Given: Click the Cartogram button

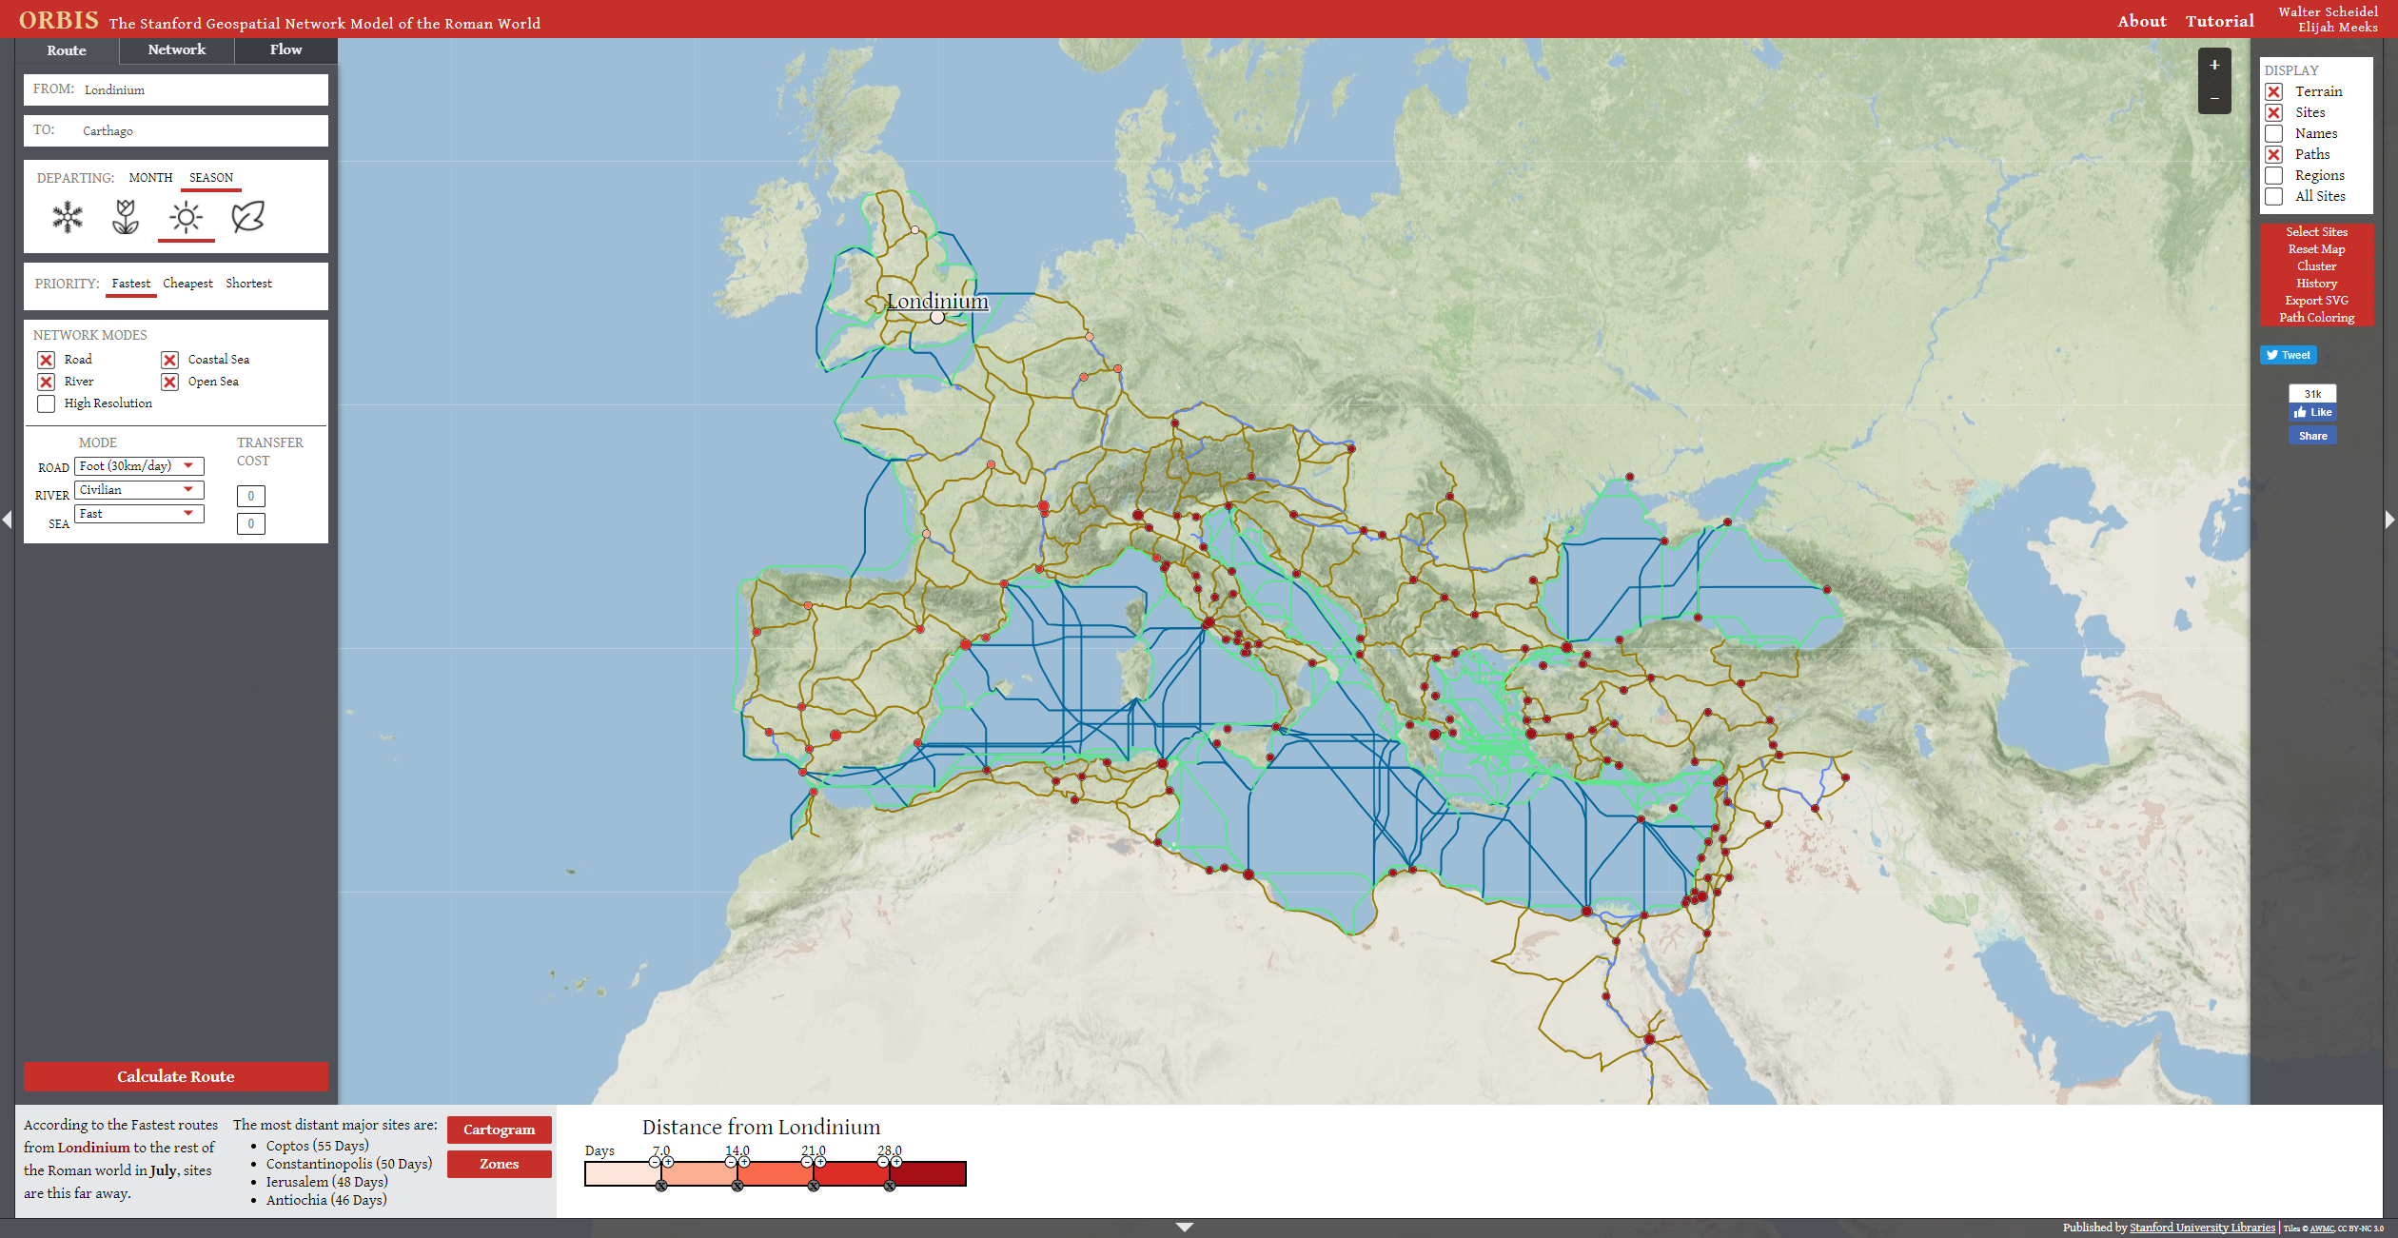Looking at the screenshot, I should pyautogui.click(x=499, y=1130).
